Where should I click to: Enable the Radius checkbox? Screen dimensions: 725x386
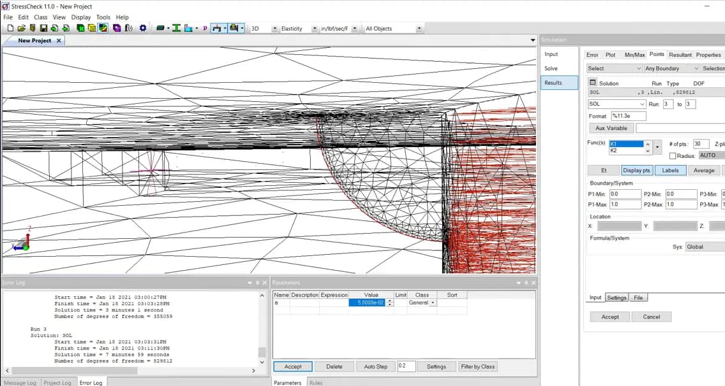coord(672,155)
